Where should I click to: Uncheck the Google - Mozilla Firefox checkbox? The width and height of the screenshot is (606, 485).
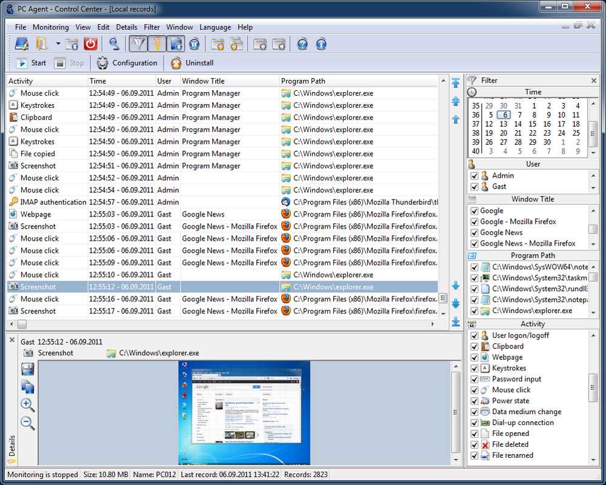point(474,222)
